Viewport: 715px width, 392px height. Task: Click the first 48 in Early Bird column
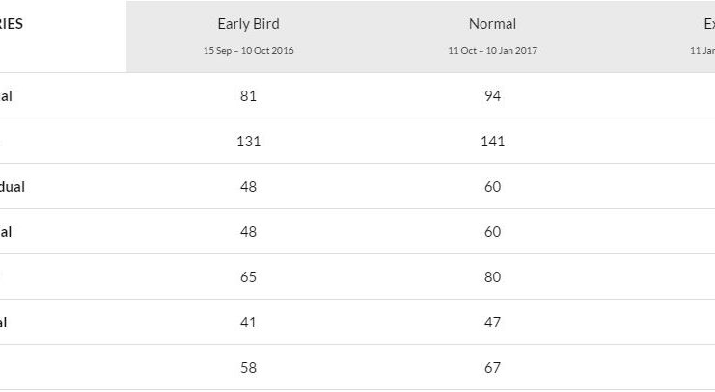(x=249, y=187)
